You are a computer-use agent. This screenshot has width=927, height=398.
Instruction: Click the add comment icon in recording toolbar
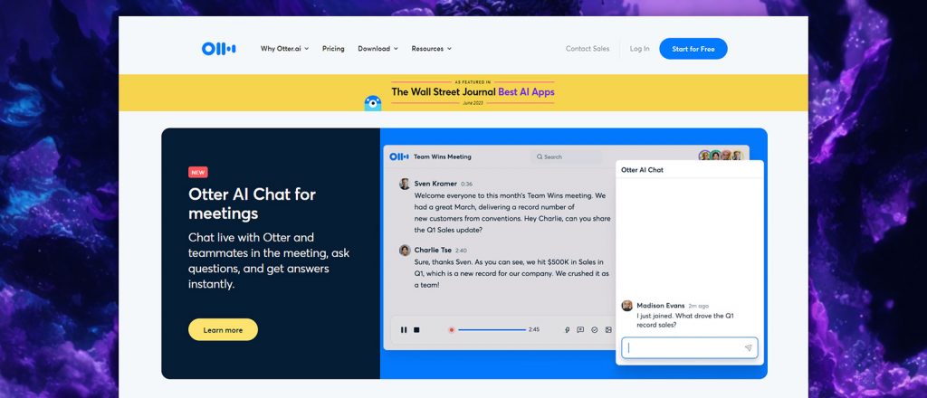(580, 330)
